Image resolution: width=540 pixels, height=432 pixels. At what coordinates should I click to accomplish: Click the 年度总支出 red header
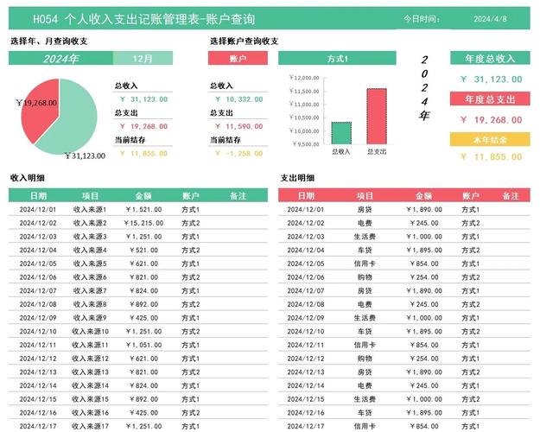[490, 98]
